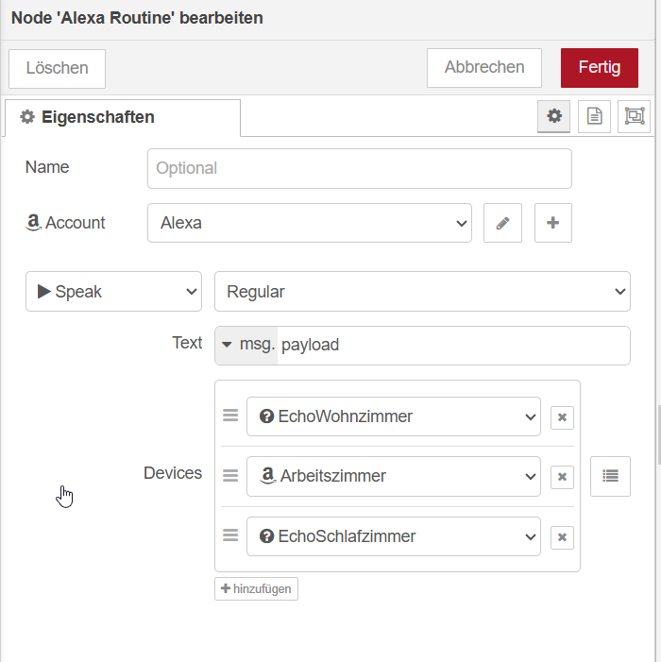The image size is (661, 662).
Task: Open node description document icon
Action: [x=594, y=116]
